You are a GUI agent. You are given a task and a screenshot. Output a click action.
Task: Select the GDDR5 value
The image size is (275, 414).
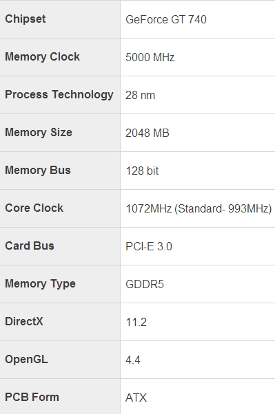coord(145,284)
